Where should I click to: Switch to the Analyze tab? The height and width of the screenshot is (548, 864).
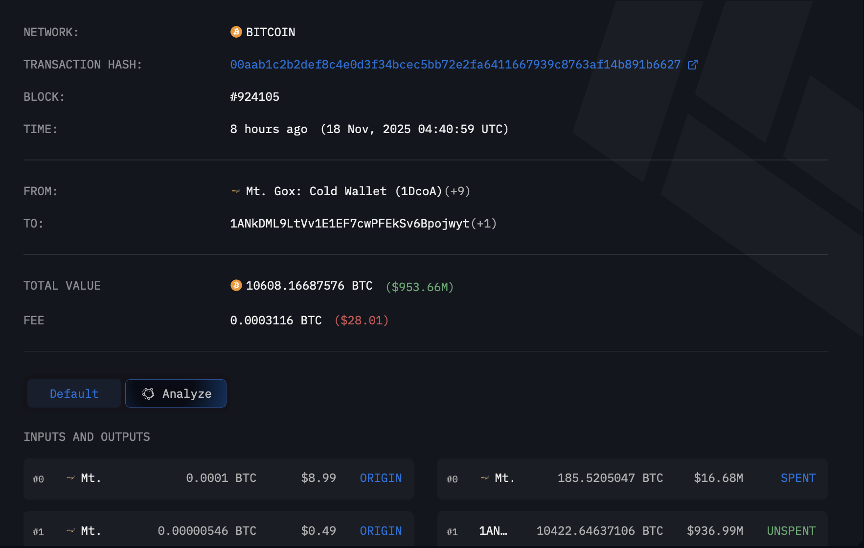pos(176,394)
